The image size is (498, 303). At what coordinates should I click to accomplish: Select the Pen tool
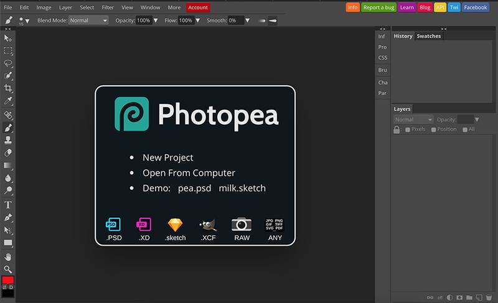click(8, 218)
